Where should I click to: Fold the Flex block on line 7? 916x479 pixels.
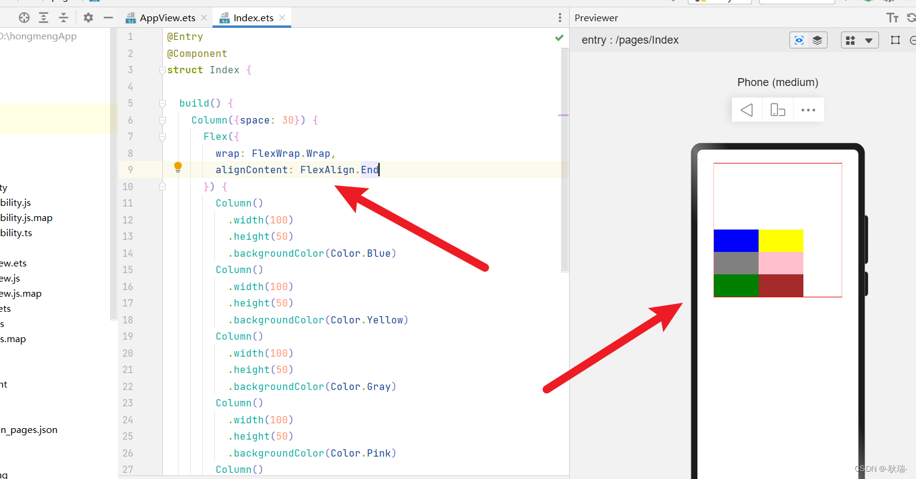(x=162, y=137)
